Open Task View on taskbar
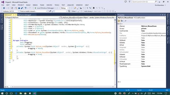Image resolution: width=170 pixels, height=95 pixels. coord(11,93)
